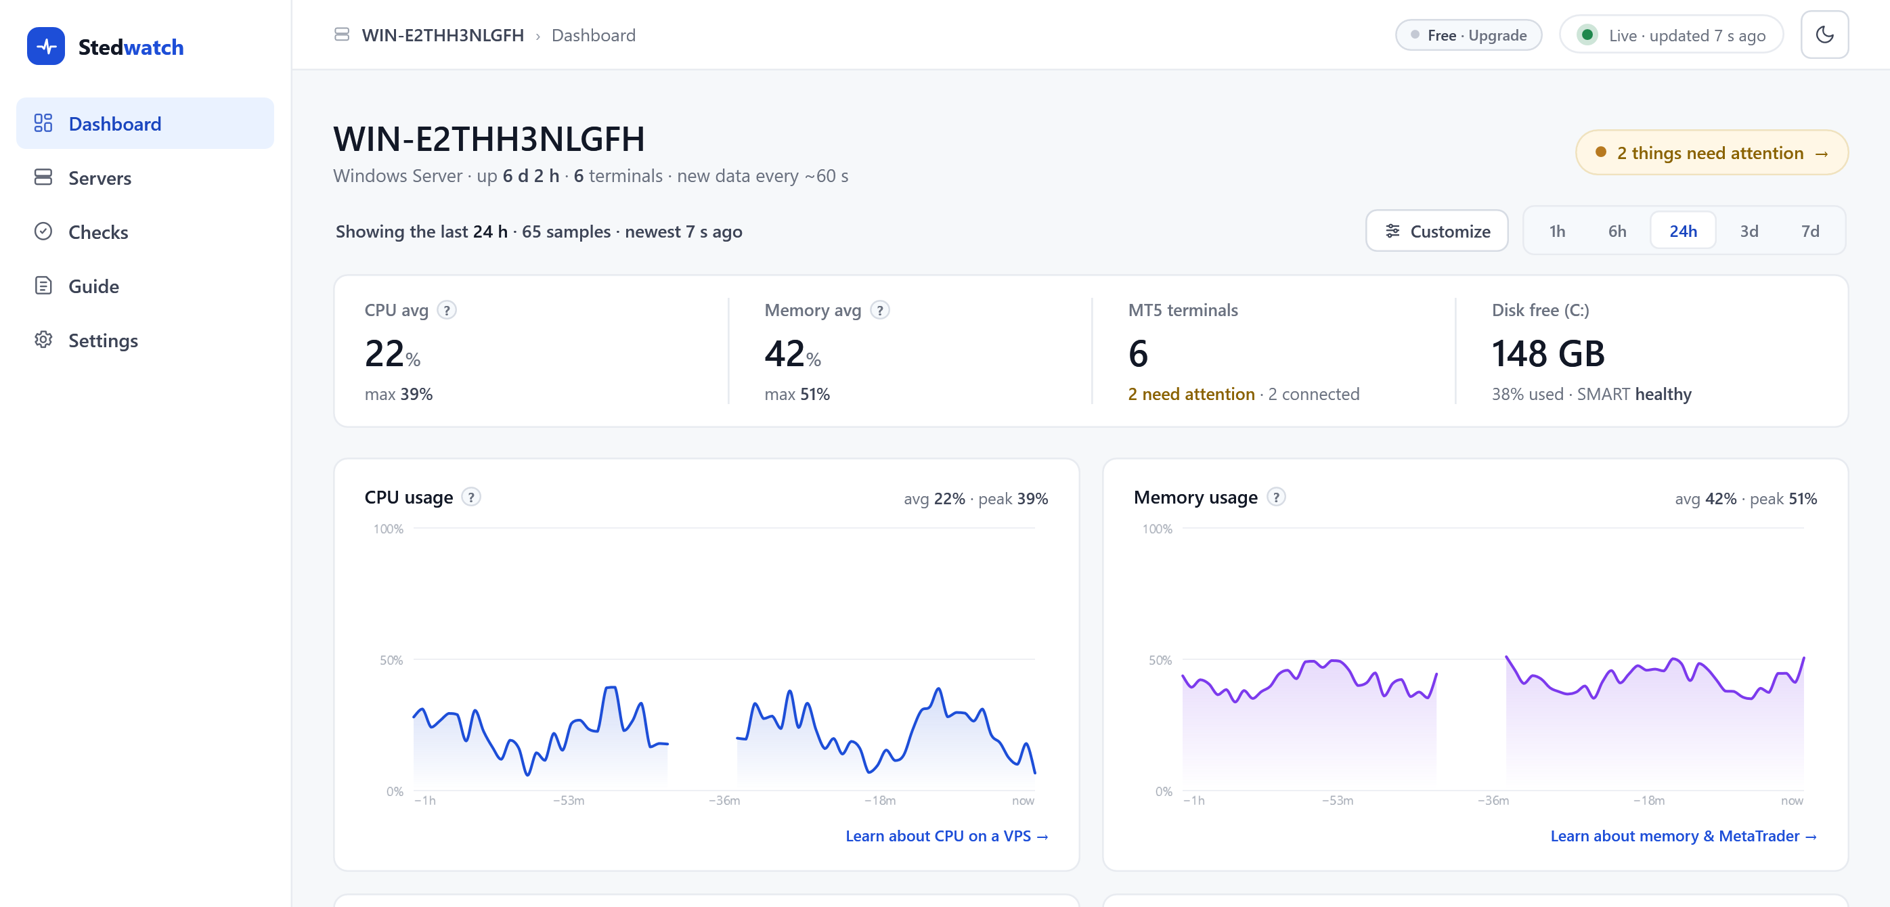Click 'Live · updated 7 s ago' badge
The height and width of the screenshot is (907, 1890).
[x=1671, y=35]
